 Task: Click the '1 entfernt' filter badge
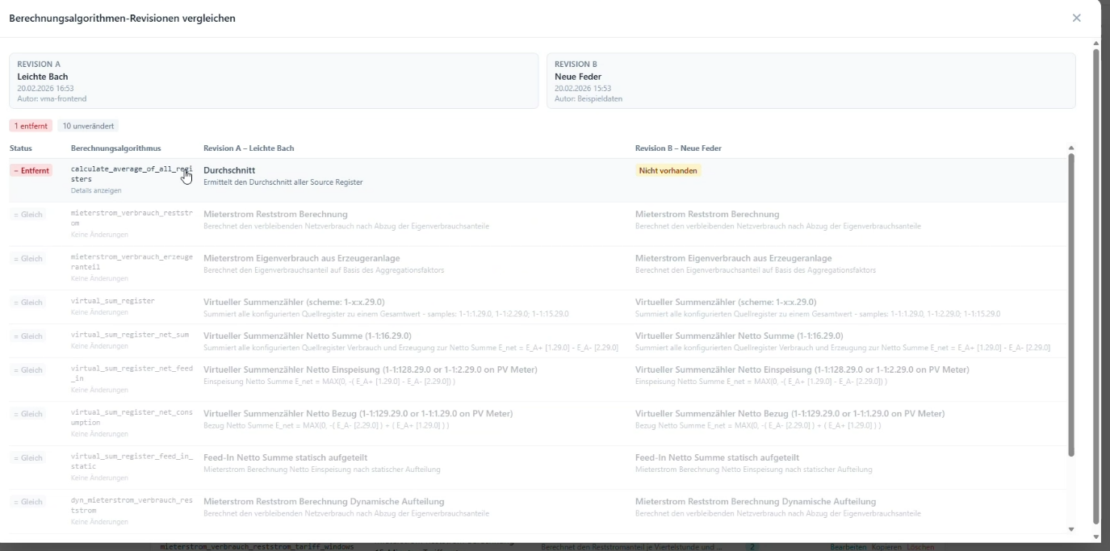coord(31,126)
